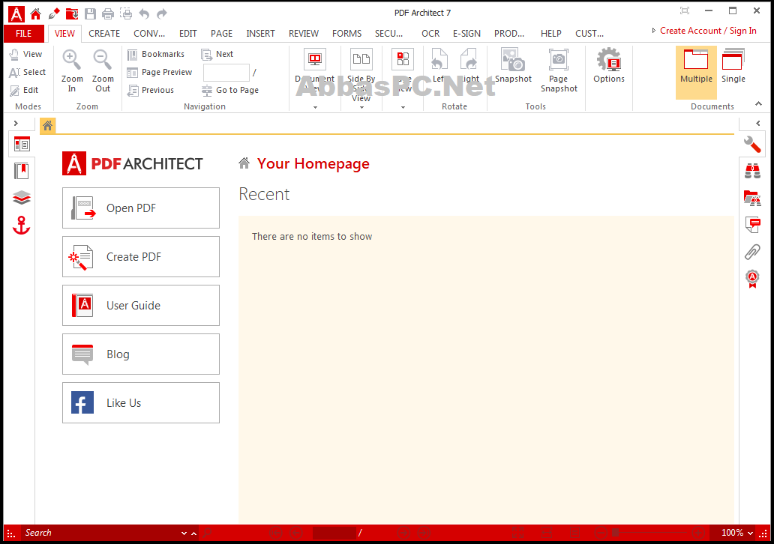Screen dimensions: 774x544
Task: Open the FORMS ribbon tab
Action: coord(346,34)
